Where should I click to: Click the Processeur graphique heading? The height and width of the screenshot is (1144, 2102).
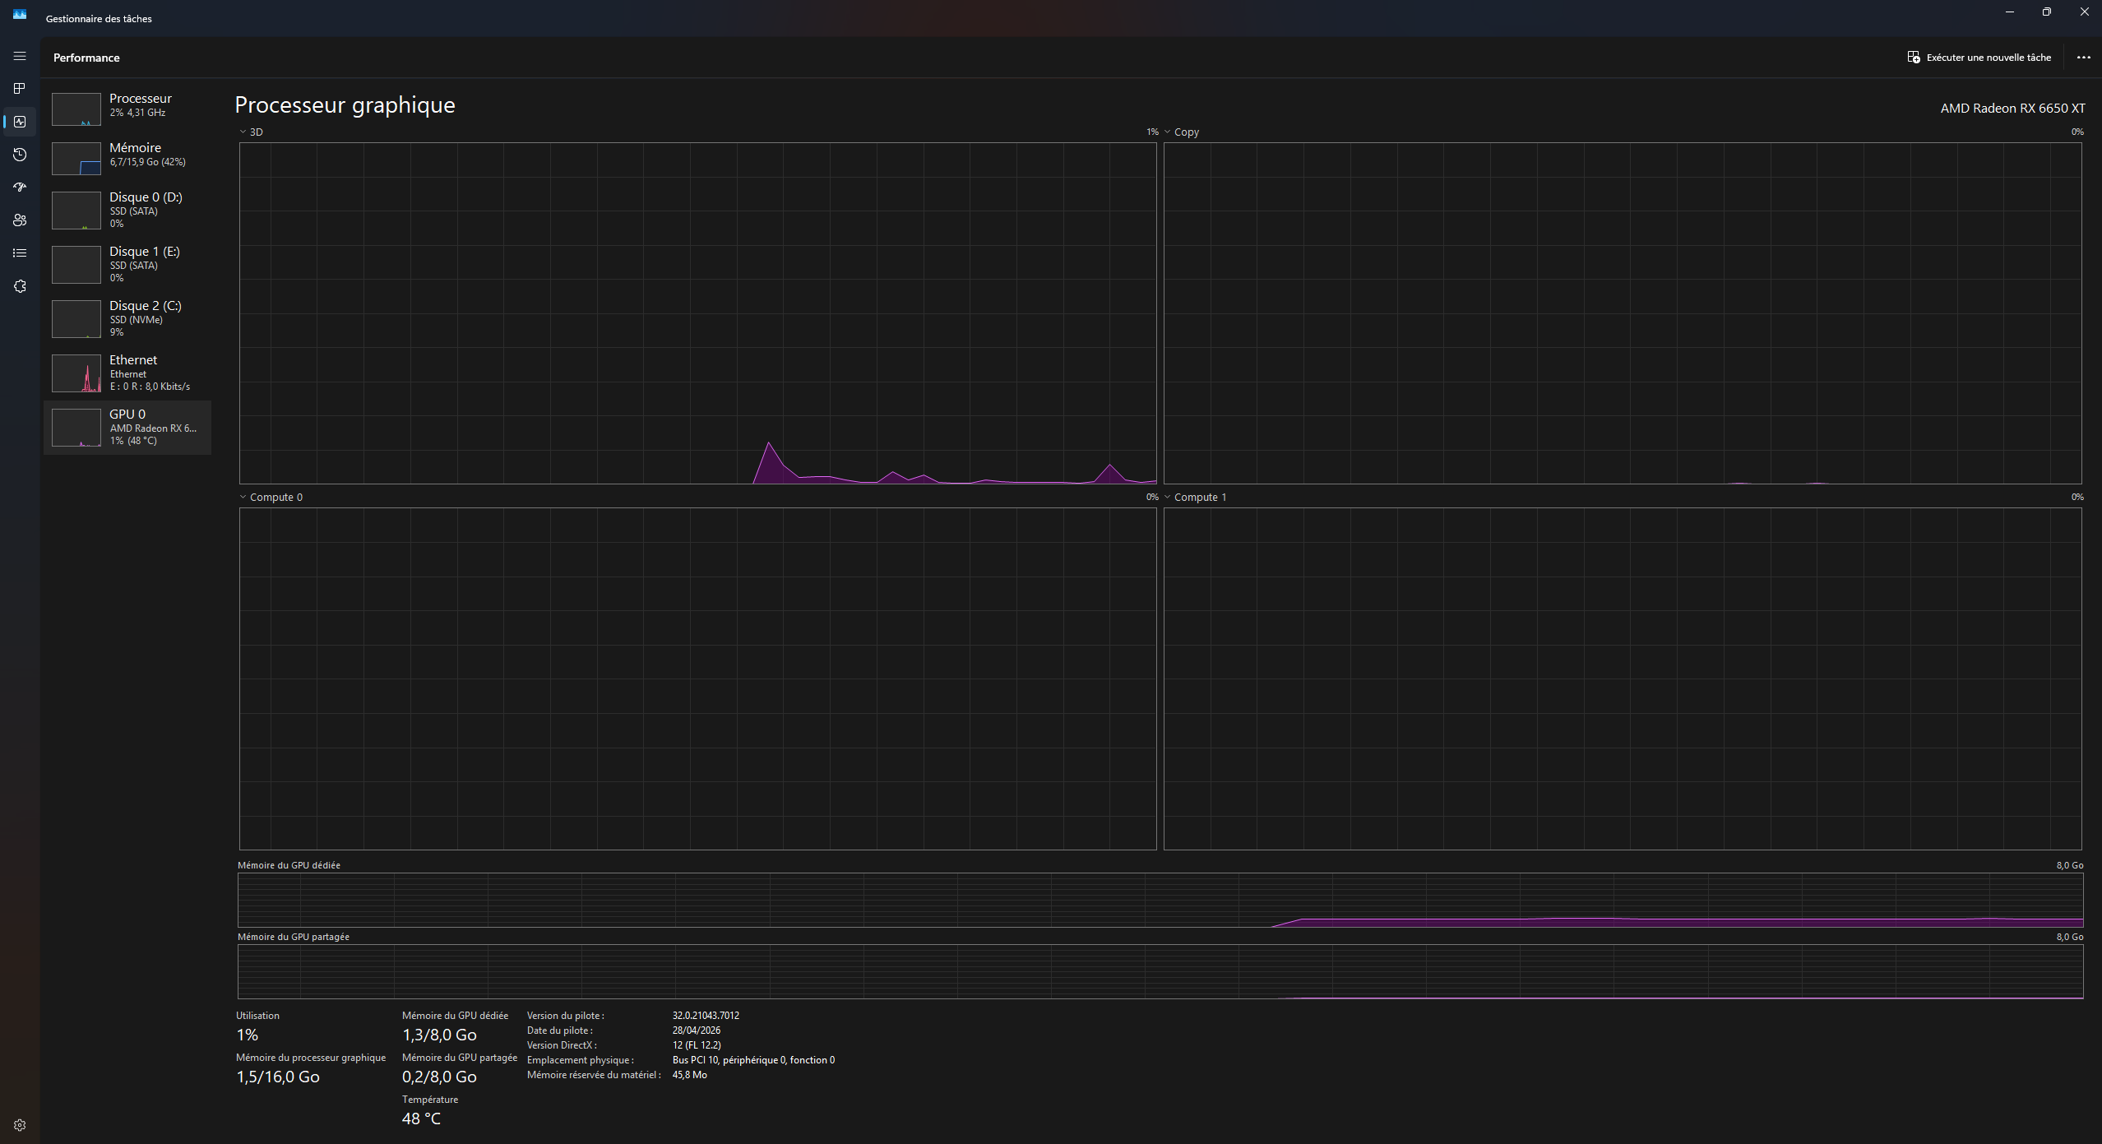tap(345, 105)
